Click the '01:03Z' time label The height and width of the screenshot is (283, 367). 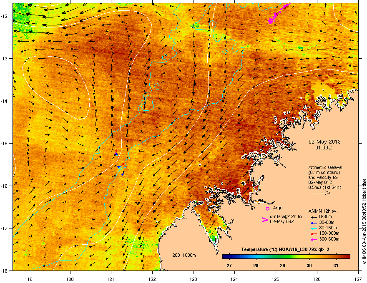pyautogui.click(x=324, y=148)
